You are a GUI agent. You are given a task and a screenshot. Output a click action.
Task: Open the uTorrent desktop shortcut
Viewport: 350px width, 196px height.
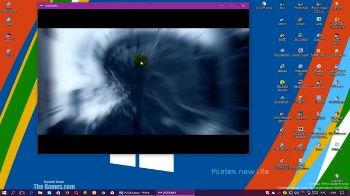tap(319, 100)
